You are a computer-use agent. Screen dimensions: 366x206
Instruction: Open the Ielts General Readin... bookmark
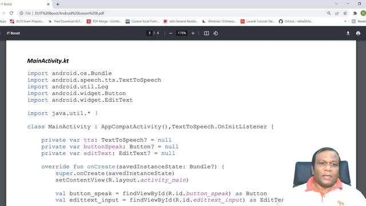tap(181, 21)
